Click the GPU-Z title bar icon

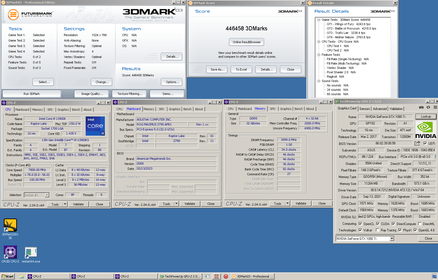[337, 101]
